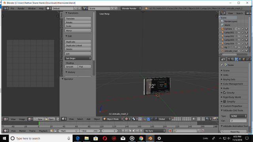Open the Object properties cube icon
This screenshot has height=142, width=253.
pyautogui.click(x=244, y=59)
